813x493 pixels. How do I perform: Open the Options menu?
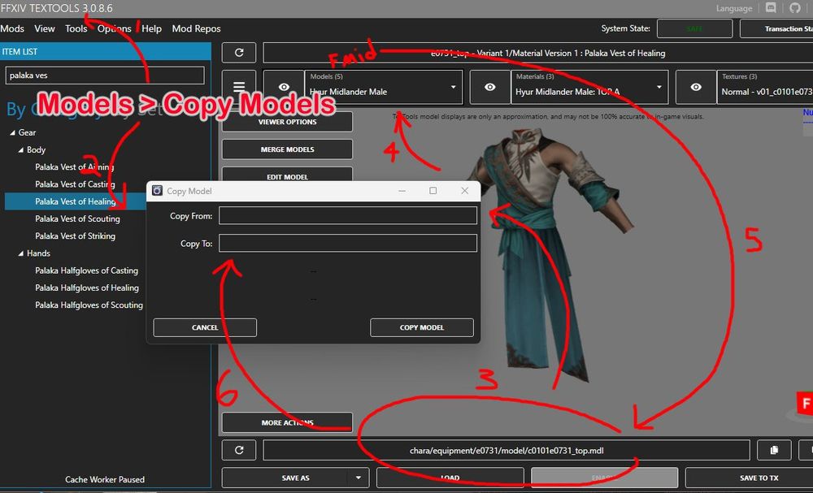(x=114, y=28)
